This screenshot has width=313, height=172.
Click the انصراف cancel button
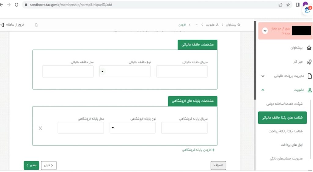pyautogui.click(x=218, y=165)
